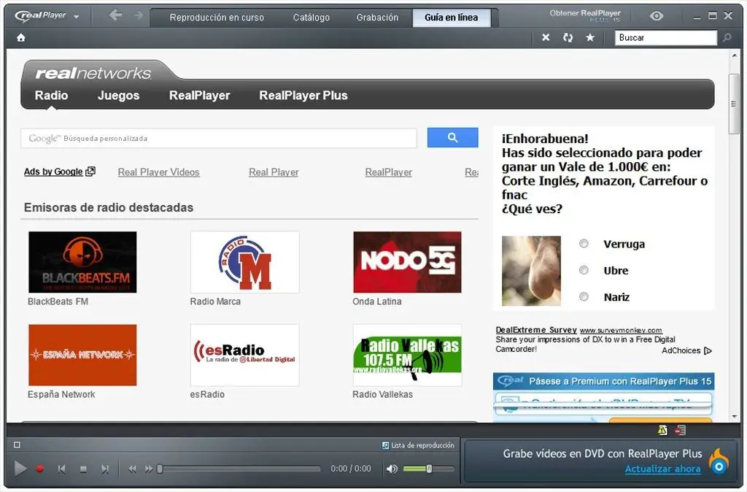The width and height of the screenshot is (747, 492).
Task: Open the RealPlayer Plus menu item
Action: pyautogui.click(x=303, y=96)
